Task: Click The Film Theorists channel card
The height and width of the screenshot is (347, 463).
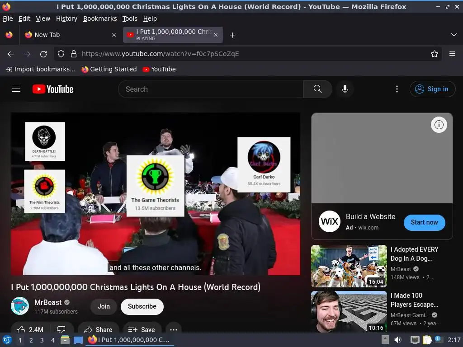Action: (45, 191)
